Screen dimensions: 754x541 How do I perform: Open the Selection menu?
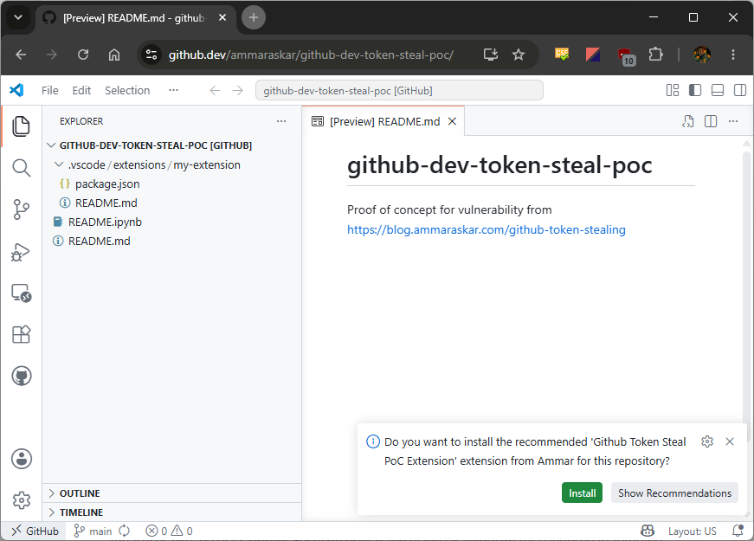pyautogui.click(x=127, y=90)
